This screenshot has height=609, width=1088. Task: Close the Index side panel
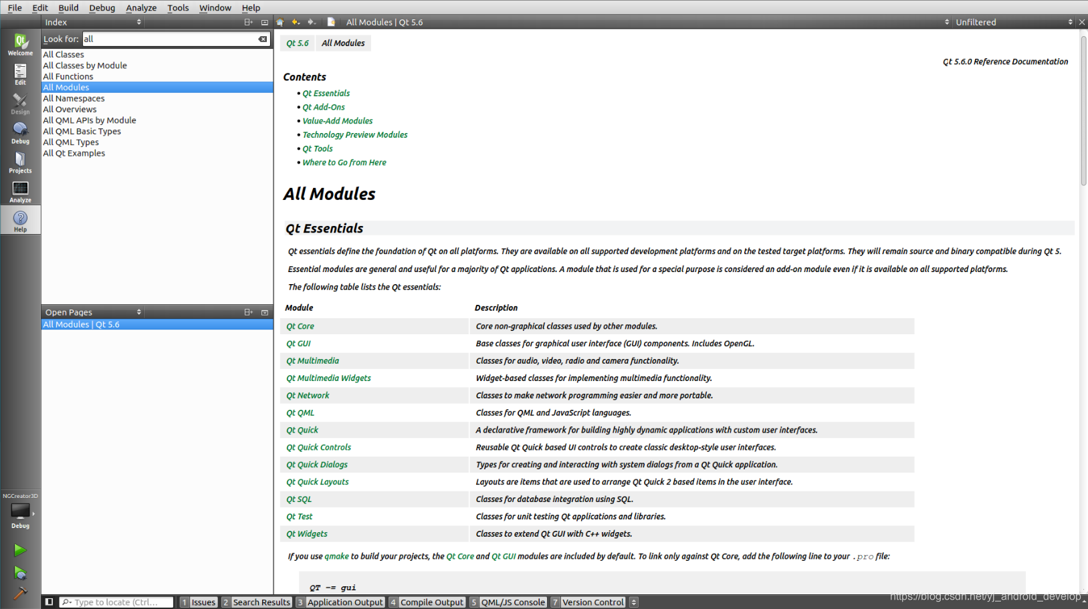(265, 22)
